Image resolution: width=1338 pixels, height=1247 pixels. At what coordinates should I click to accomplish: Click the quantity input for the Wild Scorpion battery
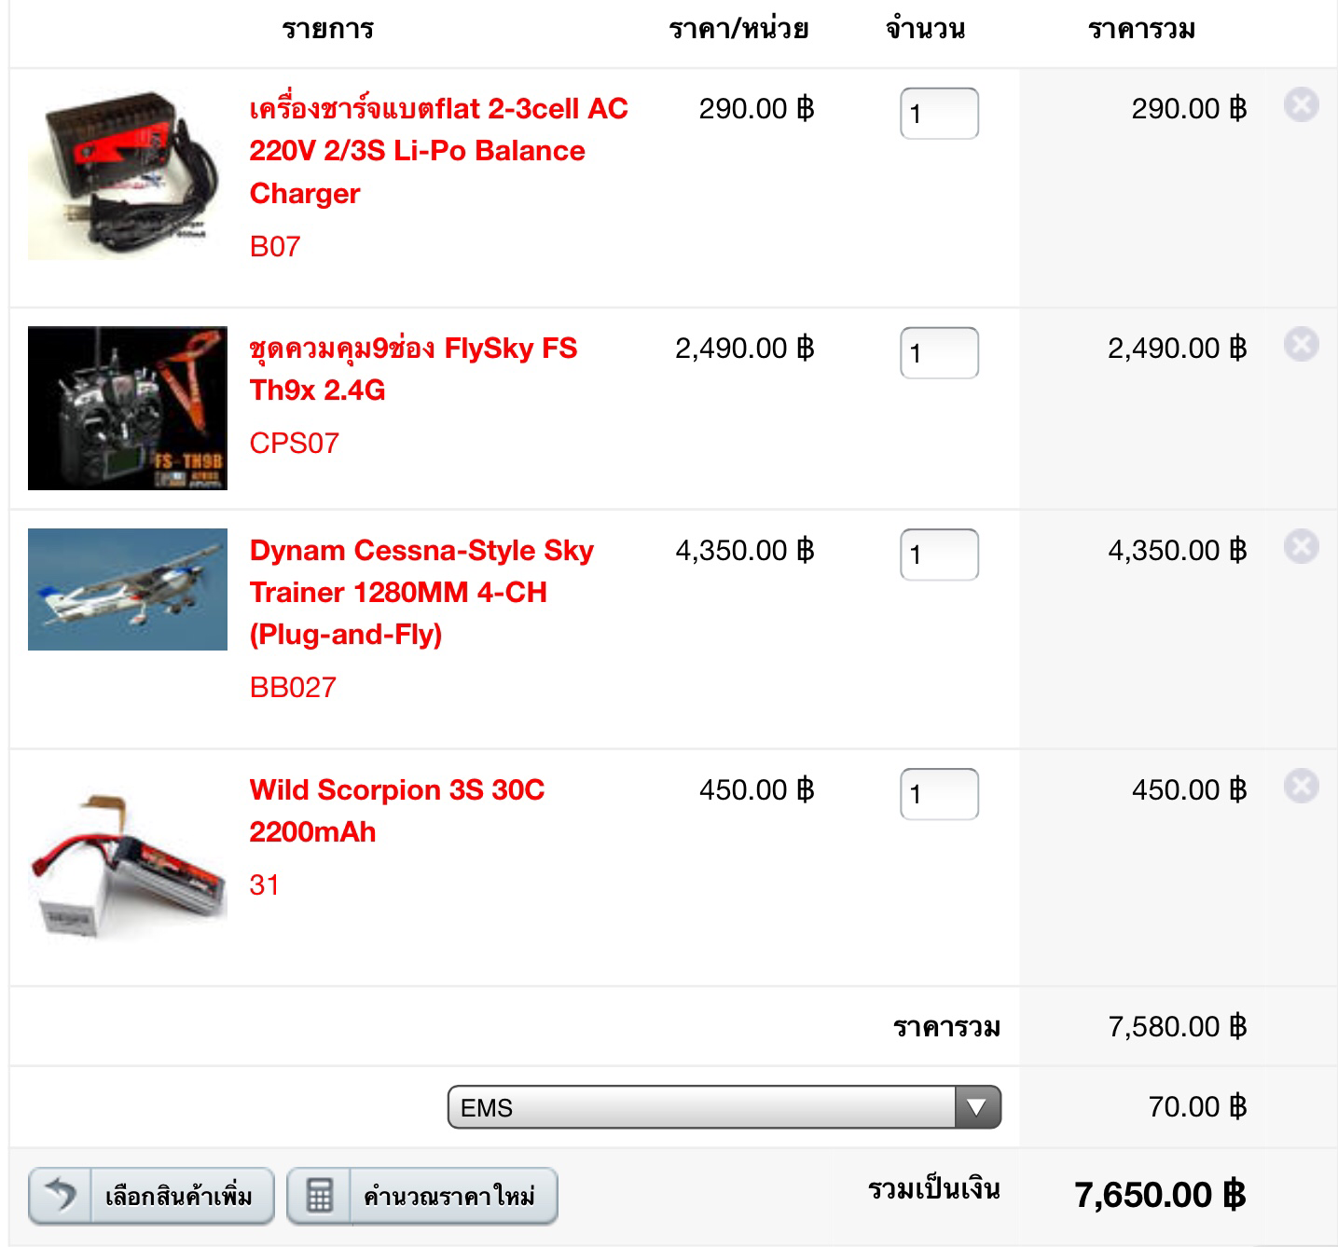939,794
